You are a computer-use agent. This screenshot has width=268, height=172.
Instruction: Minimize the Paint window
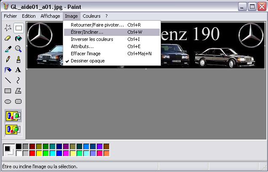(x=242, y=7)
